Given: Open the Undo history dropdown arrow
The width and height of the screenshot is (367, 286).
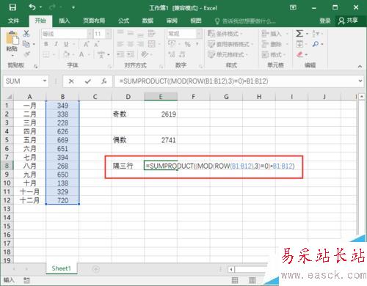Looking at the screenshot, I should tap(41, 7).
